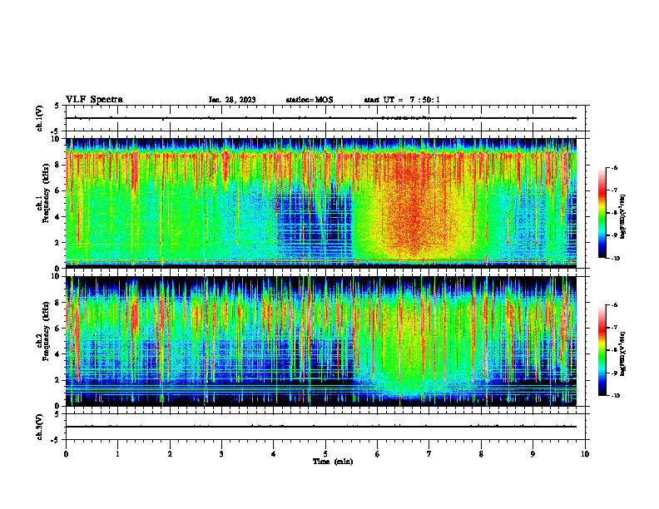The width and height of the screenshot is (659, 509).
Task: Click time axis tick label "8"
Action: click(481, 454)
